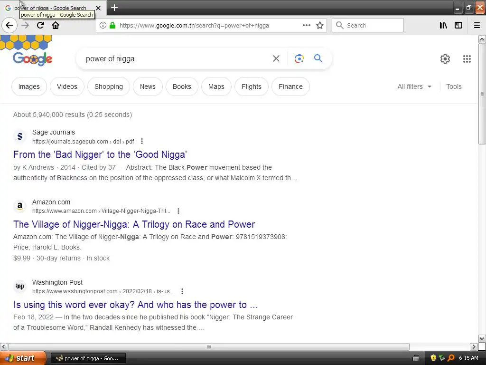Open page actions three-dot menu

(306, 26)
